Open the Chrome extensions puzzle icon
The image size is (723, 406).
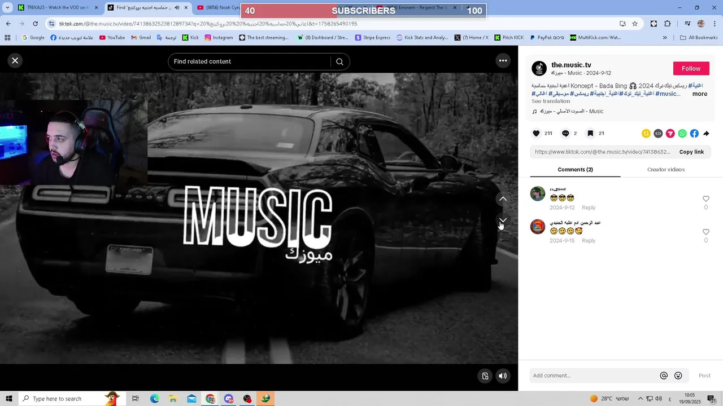click(x=668, y=24)
